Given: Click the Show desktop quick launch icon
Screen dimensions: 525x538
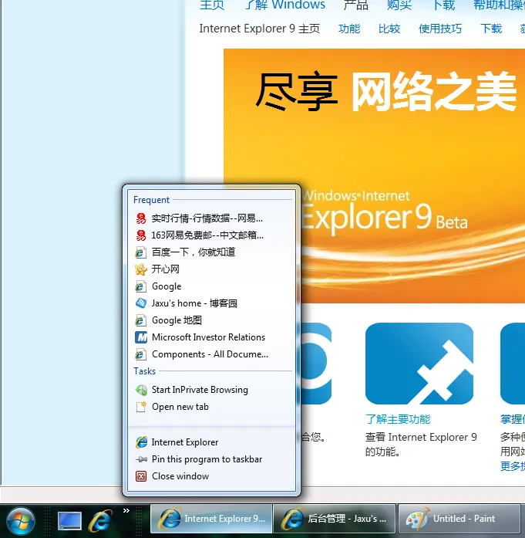Looking at the screenshot, I should 69,521.
